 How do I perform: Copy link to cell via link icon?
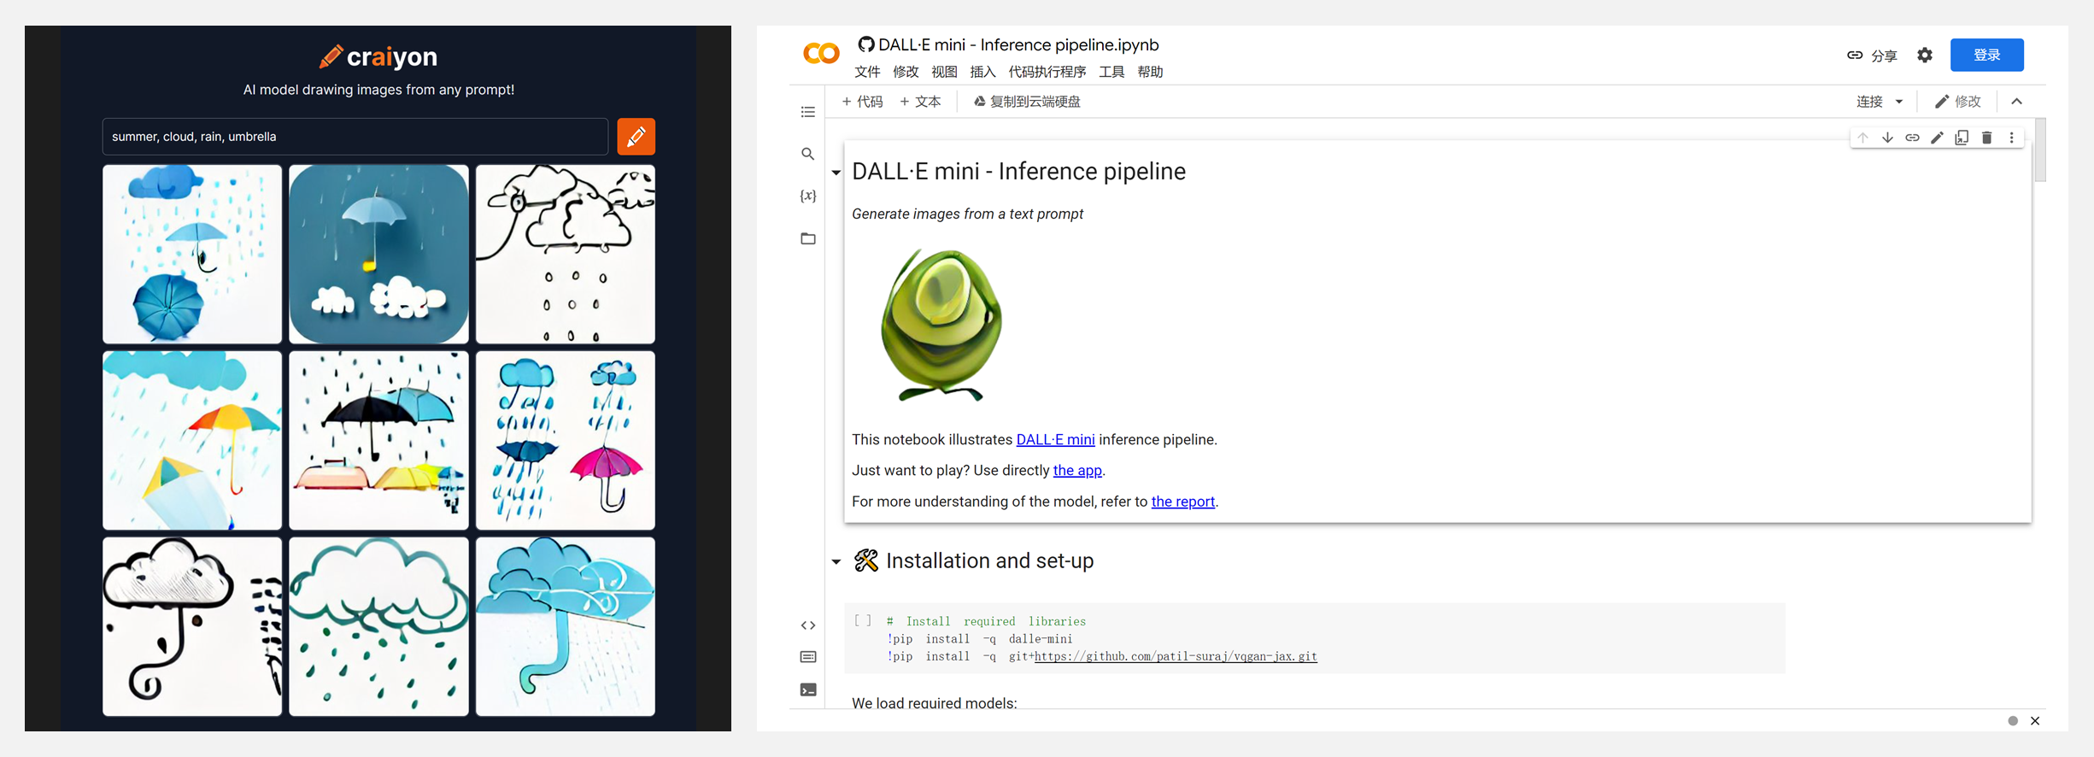pyautogui.click(x=1912, y=138)
